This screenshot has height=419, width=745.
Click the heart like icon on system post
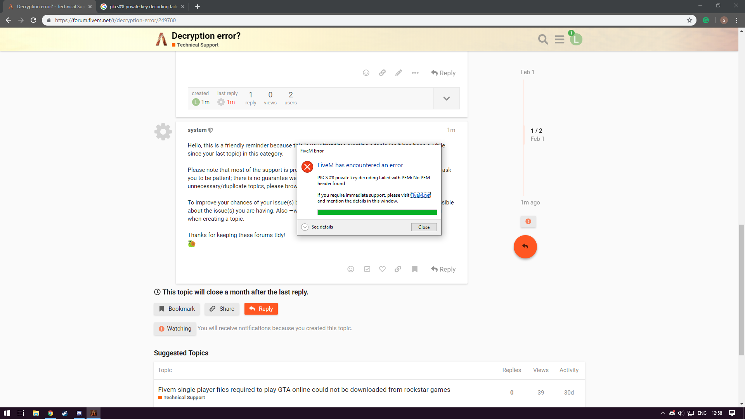382,269
